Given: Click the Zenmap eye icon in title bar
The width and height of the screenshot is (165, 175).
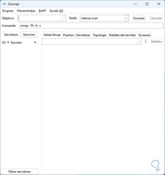Looking at the screenshot, I should pyautogui.click(x=4, y=4).
